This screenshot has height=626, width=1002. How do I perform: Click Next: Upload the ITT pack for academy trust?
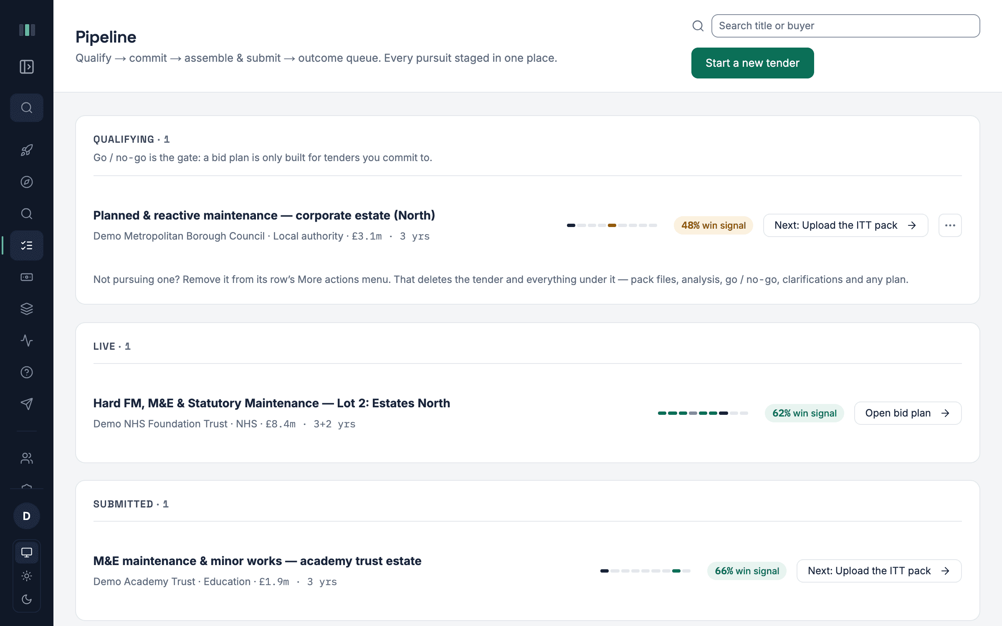(x=879, y=571)
